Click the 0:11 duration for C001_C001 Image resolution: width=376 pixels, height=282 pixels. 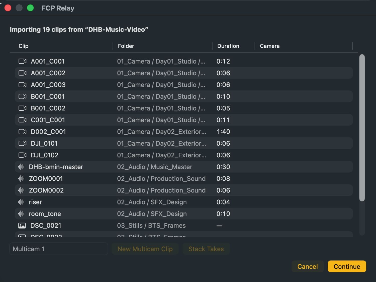tap(223, 120)
